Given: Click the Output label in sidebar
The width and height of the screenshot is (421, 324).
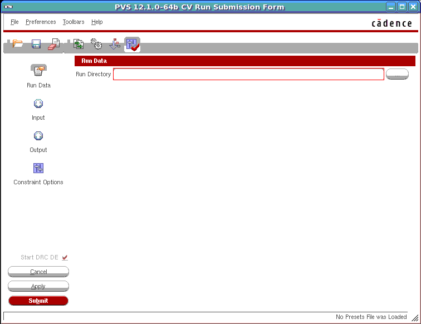Looking at the screenshot, I should coord(38,150).
